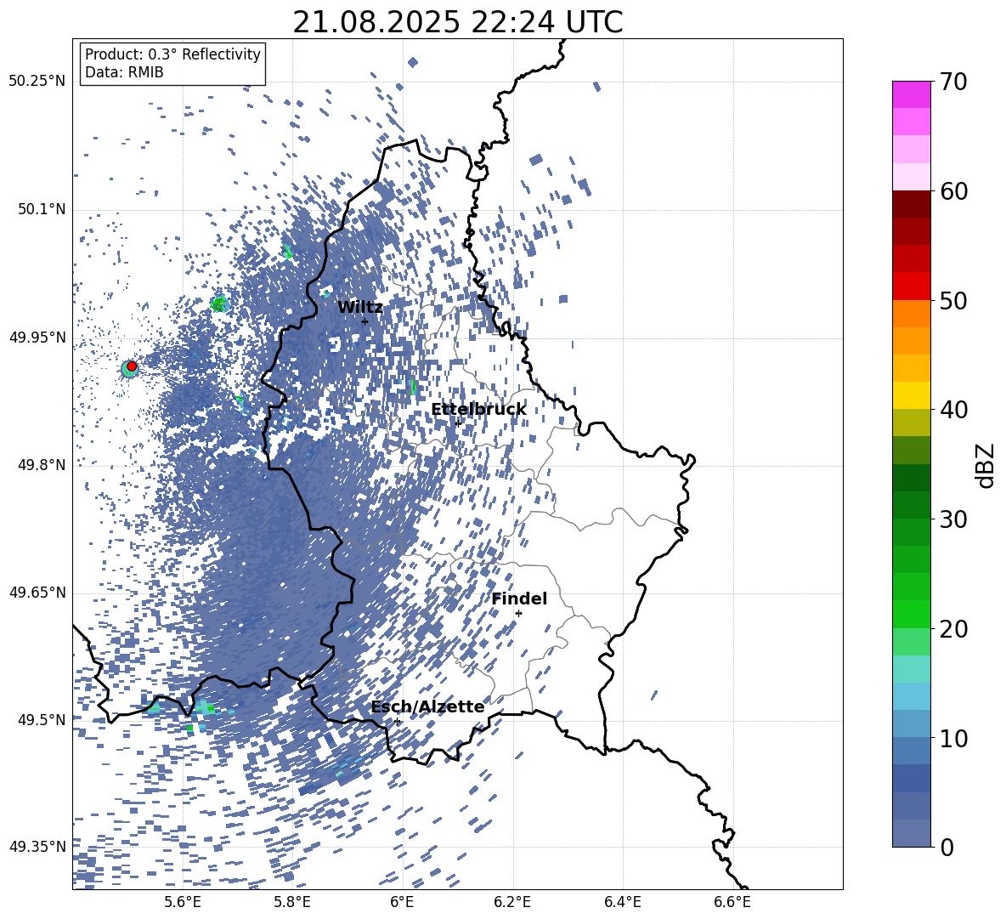Click the 60 value on colorbar
This screenshot has width=1006, height=919.
(x=953, y=191)
